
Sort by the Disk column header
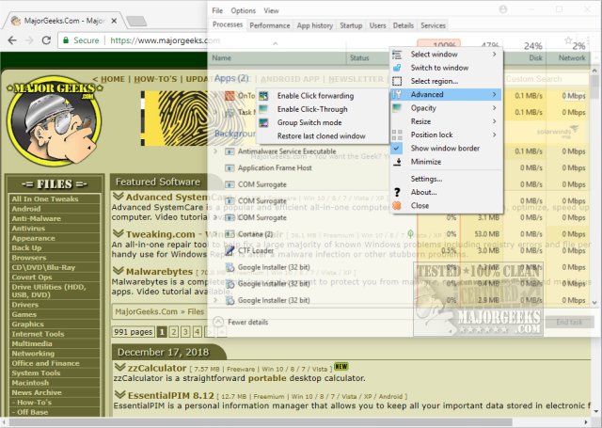pyautogui.click(x=535, y=58)
